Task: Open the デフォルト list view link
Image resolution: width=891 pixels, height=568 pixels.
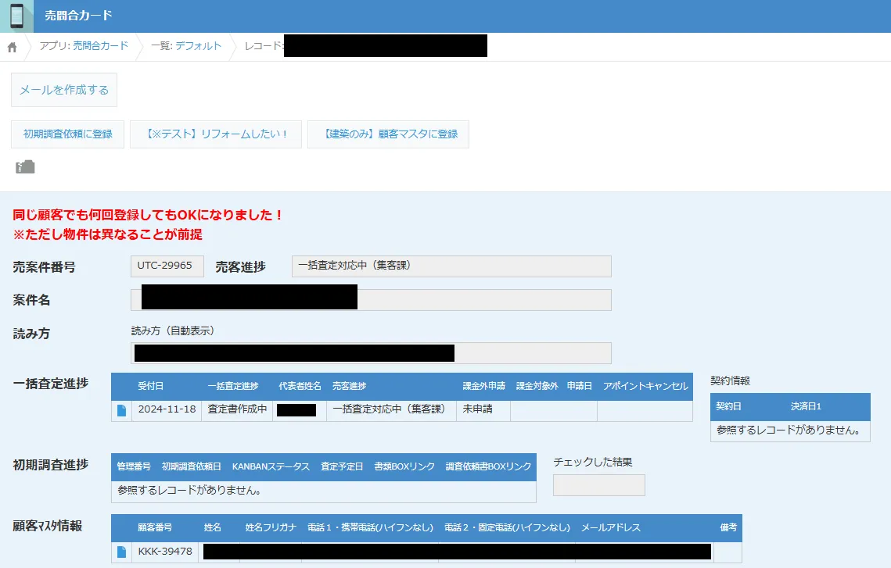Action: [198, 46]
